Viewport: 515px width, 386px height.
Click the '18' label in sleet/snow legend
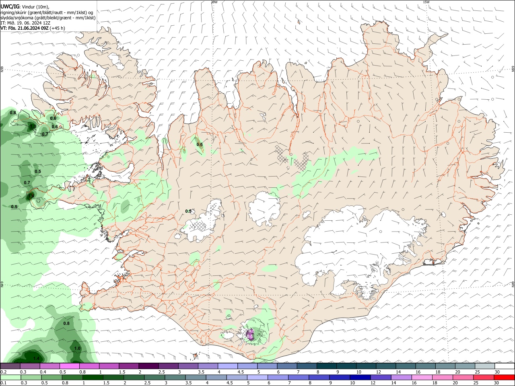[438, 372]
